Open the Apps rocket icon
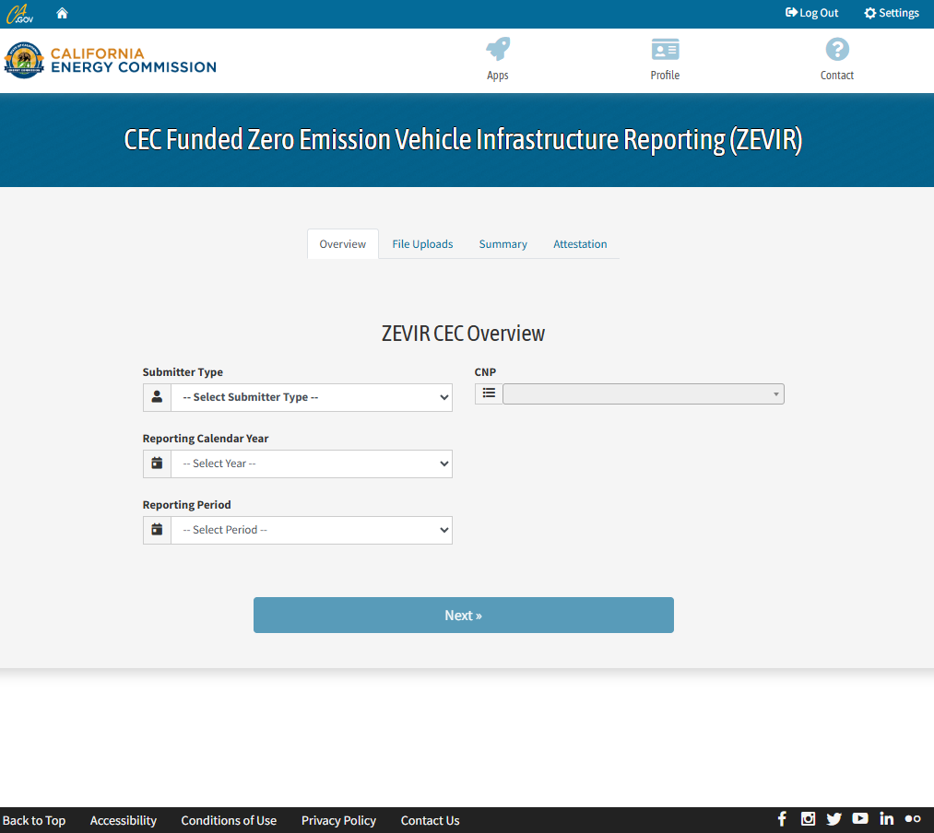Viewport: 934px width, 833px height. (498, 49)
